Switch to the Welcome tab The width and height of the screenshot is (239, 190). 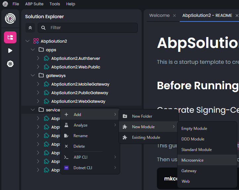(159, 16)
